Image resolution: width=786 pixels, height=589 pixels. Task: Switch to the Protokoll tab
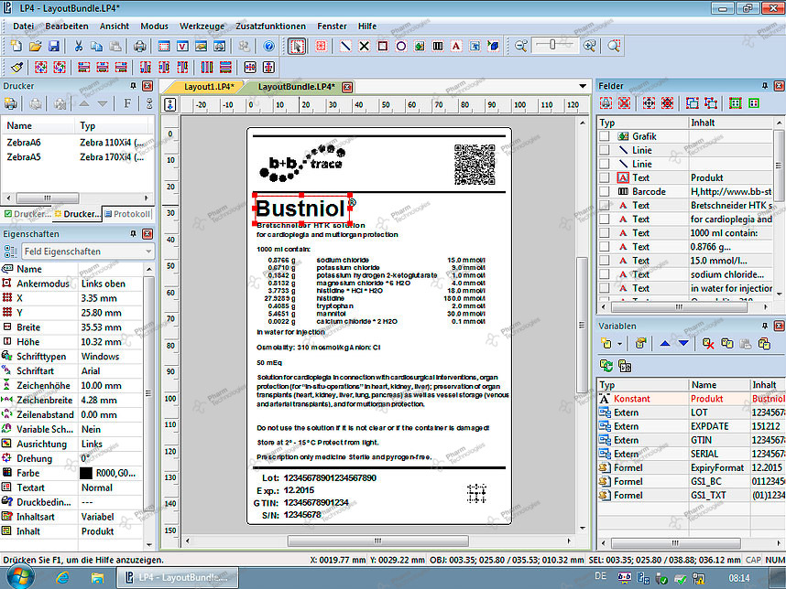[x=127, y=214]
